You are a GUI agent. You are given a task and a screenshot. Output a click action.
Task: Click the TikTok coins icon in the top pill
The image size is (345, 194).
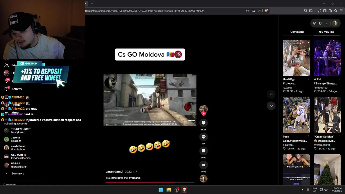point(315,23)
